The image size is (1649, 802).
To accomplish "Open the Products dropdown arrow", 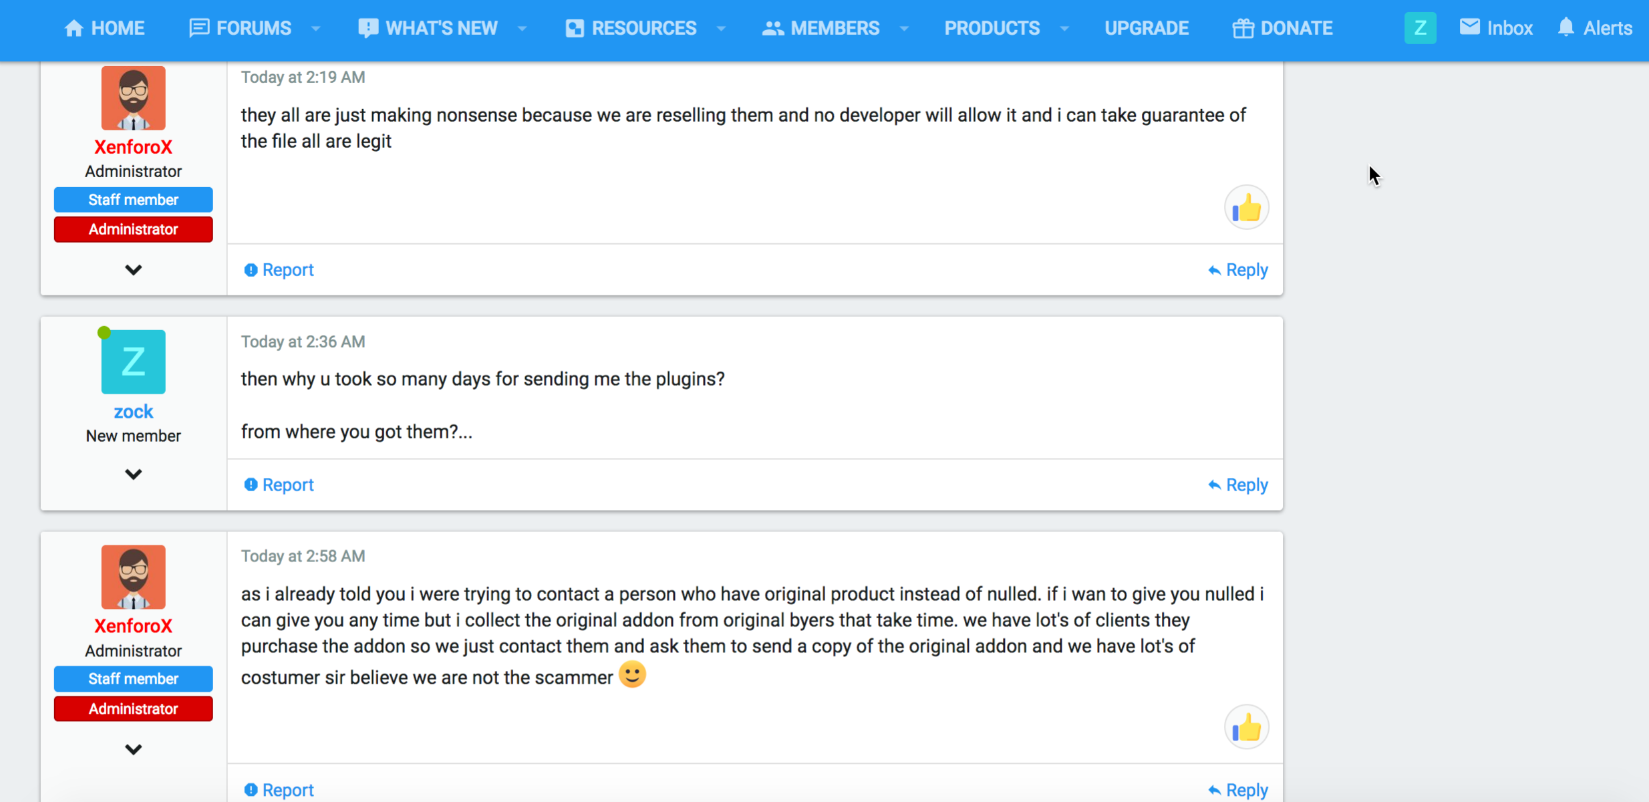I will pos(1064,28).
